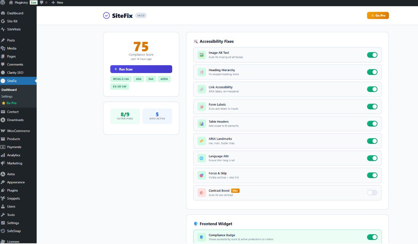Click the Live status badge
This screenshot has width=418, height=244.
pyautogui.click(x=34, y=2)
